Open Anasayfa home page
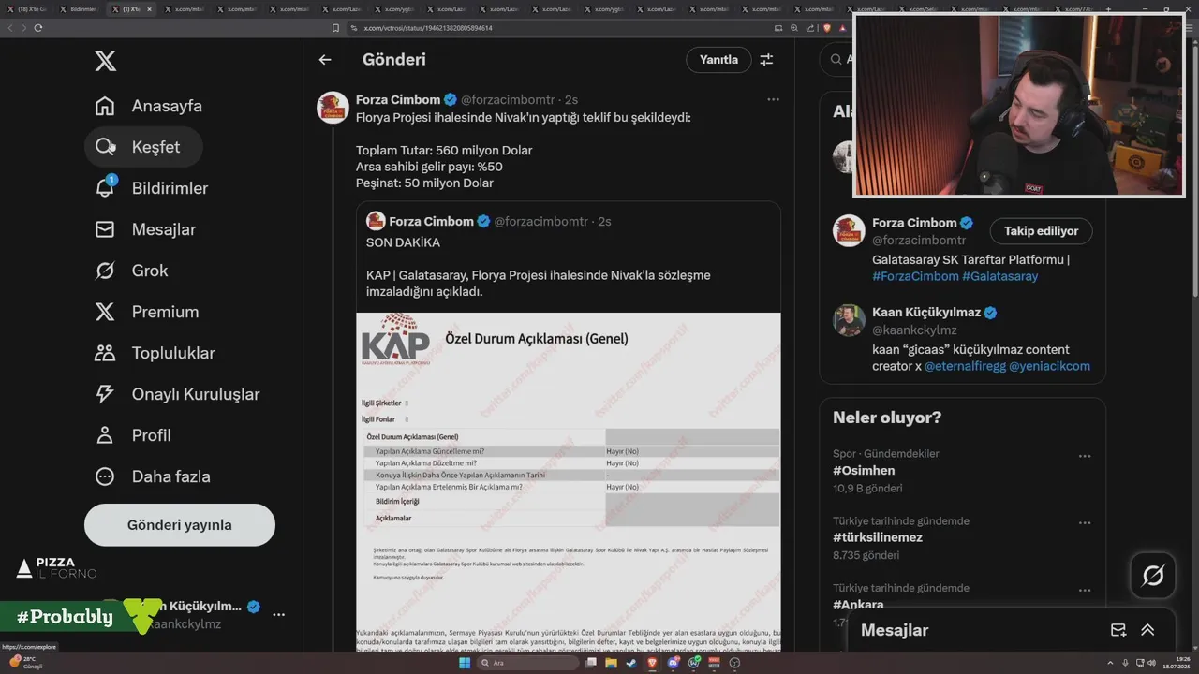The image size is (1199, 674). click(148, 106)
